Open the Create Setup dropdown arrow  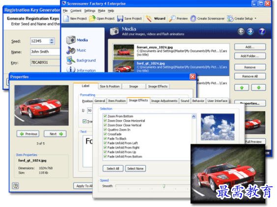tap(255, 18)
